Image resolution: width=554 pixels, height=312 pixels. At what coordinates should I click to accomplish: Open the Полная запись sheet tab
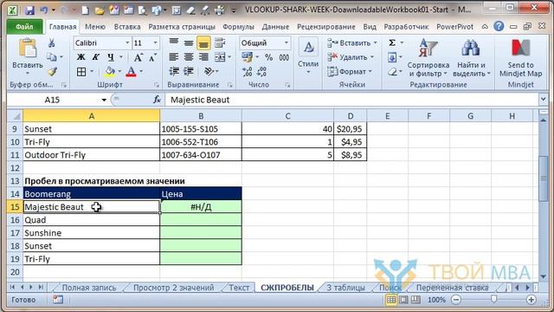[x=88, y=288]
